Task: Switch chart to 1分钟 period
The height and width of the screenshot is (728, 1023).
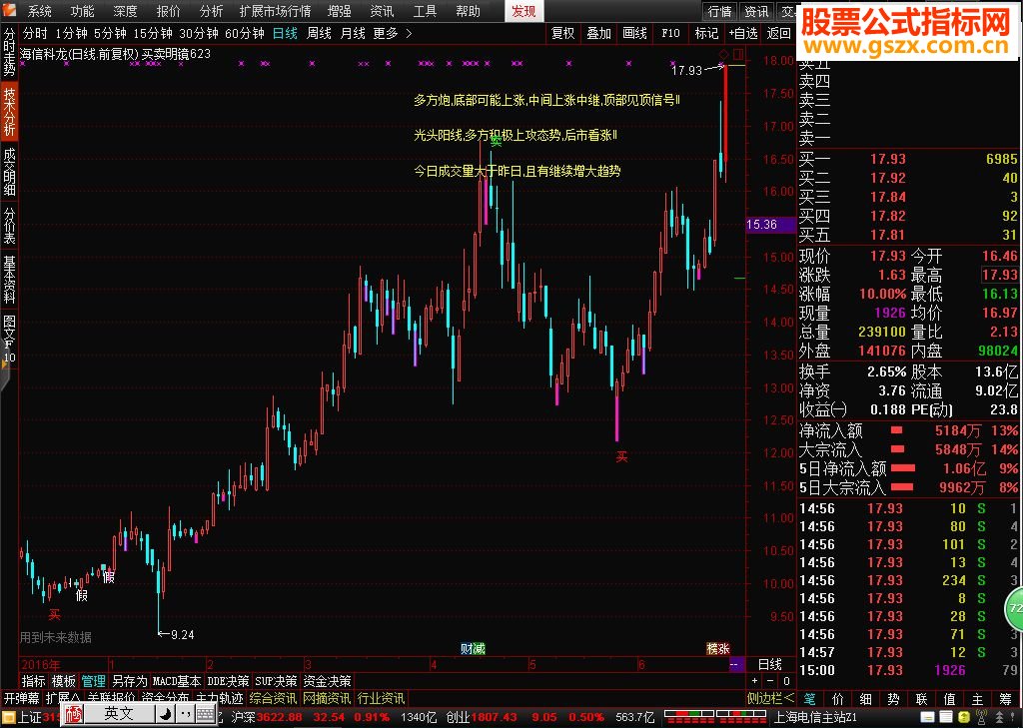Action: click(71, 33)
